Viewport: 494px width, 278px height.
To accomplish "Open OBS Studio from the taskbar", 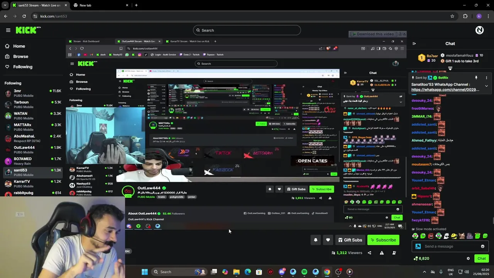I will click(x=338, y=272).
